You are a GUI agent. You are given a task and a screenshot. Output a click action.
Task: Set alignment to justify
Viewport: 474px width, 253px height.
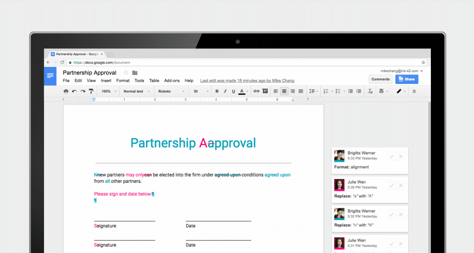301,91
